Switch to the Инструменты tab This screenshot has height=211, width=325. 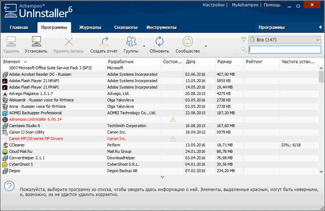click(162, 28)
